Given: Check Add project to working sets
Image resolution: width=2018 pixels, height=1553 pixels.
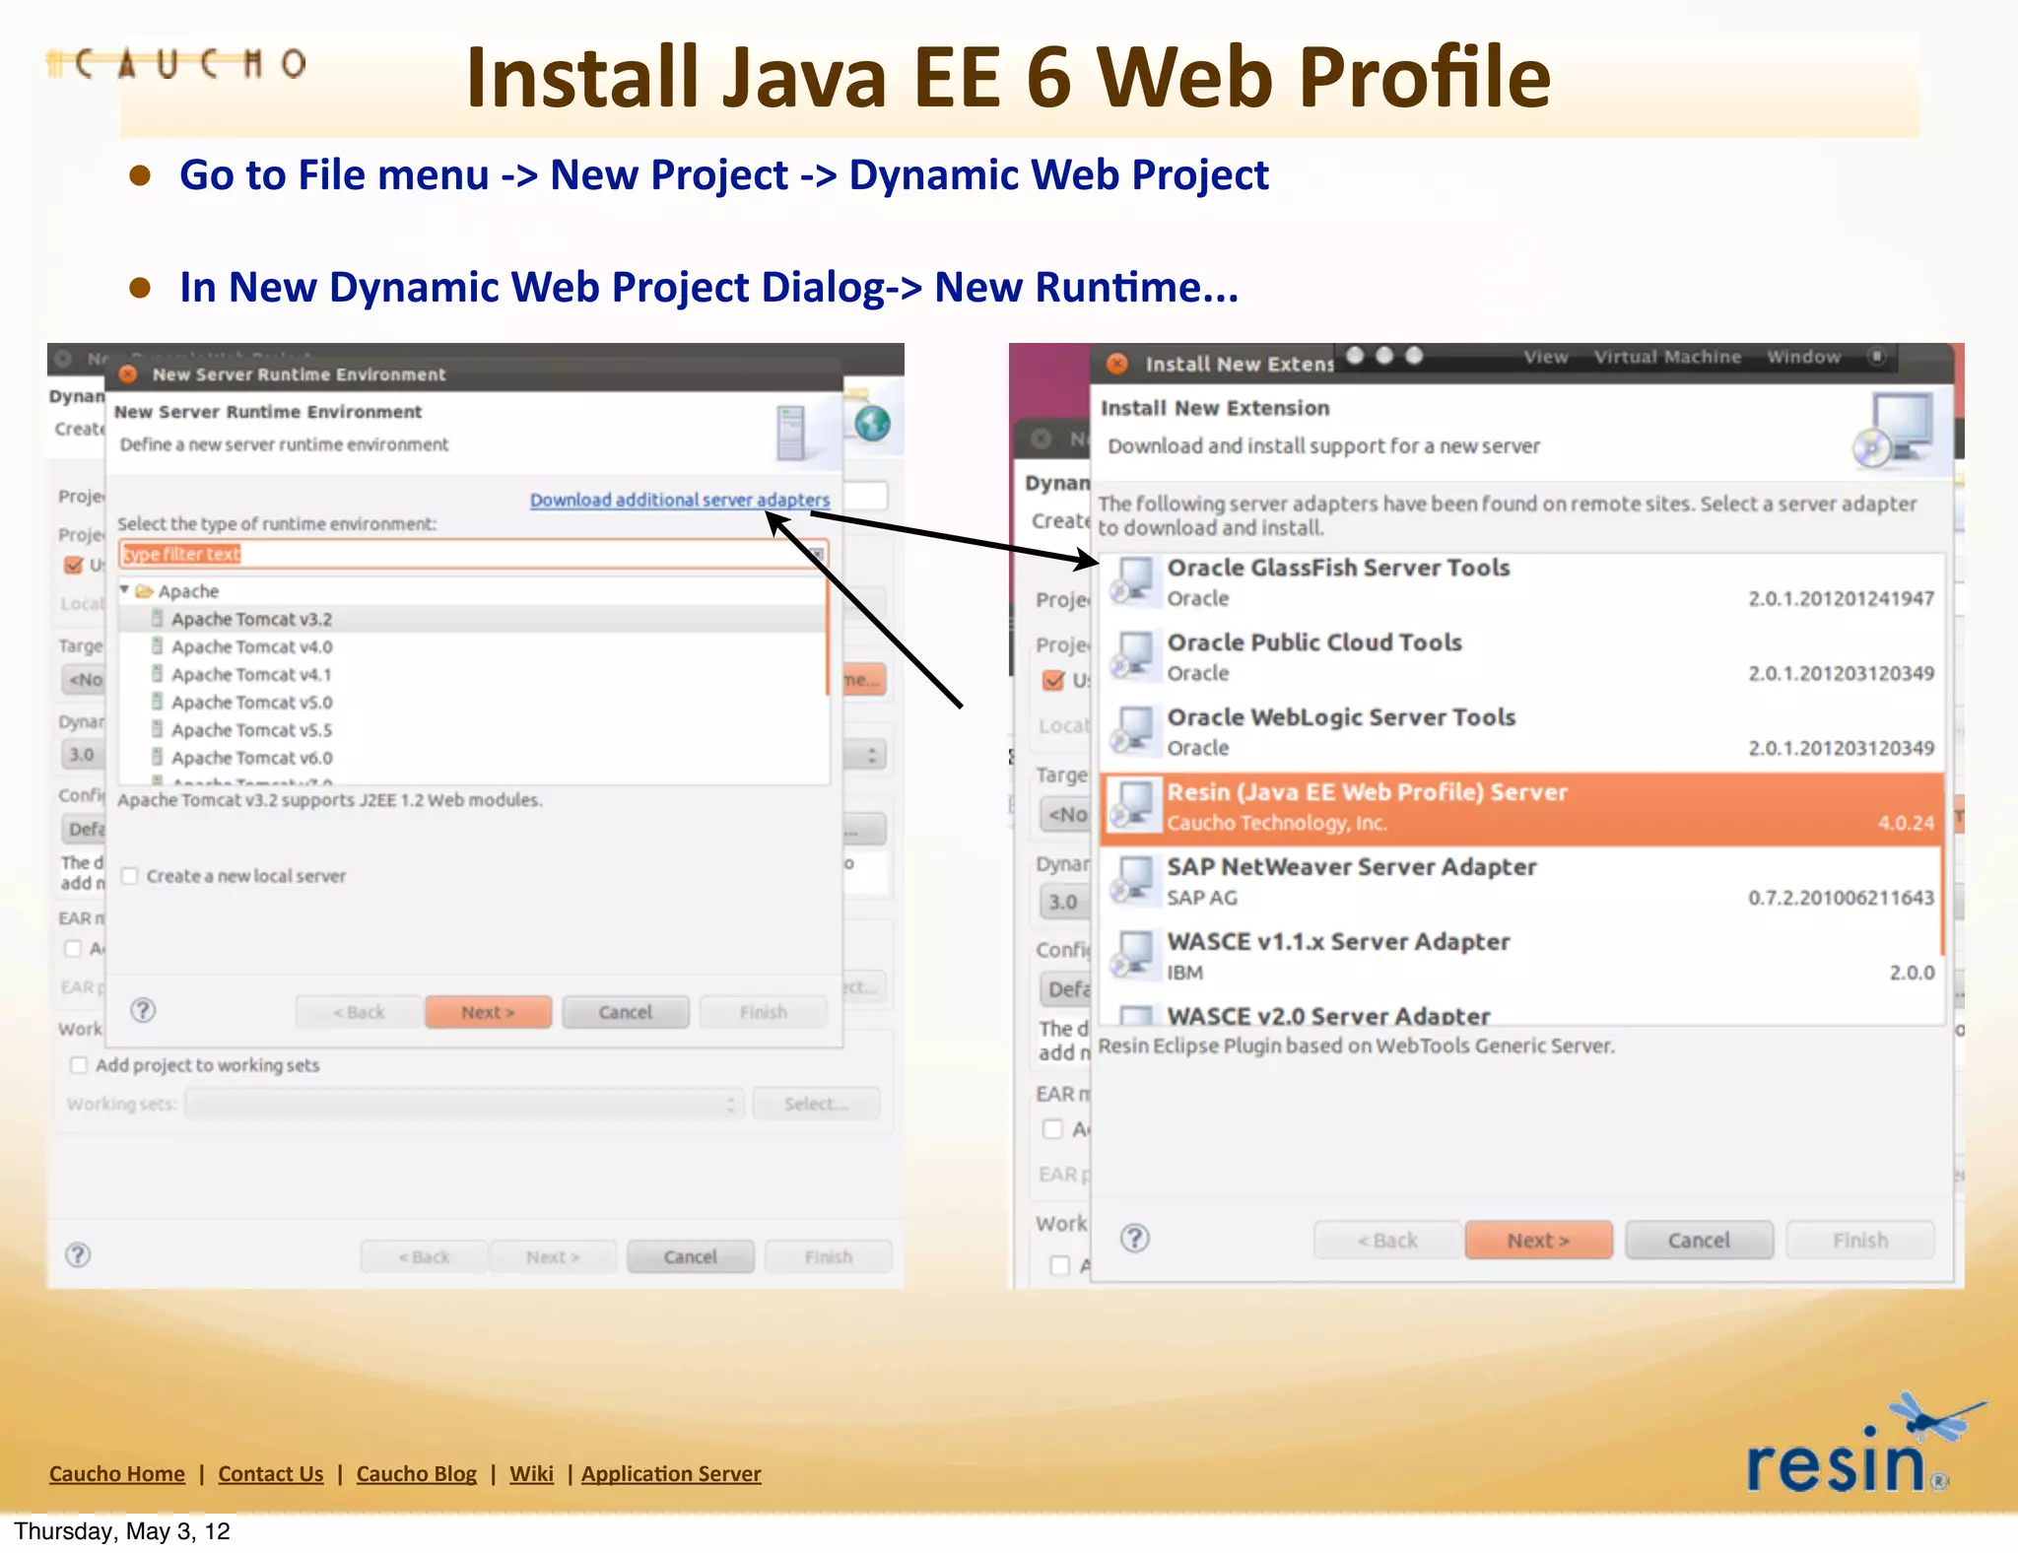Looking at the screenshot, I should coord(79,1065).
